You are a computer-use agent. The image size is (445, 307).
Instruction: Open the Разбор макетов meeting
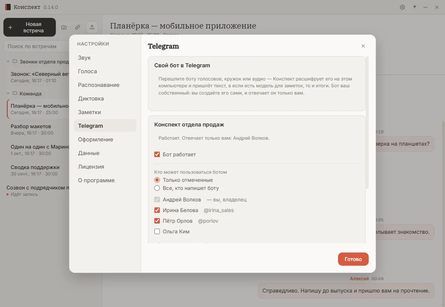click(x=38, y=129)
